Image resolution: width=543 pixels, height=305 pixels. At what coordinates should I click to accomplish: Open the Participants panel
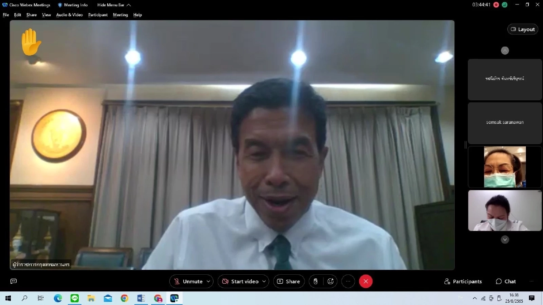click(463, 282)
